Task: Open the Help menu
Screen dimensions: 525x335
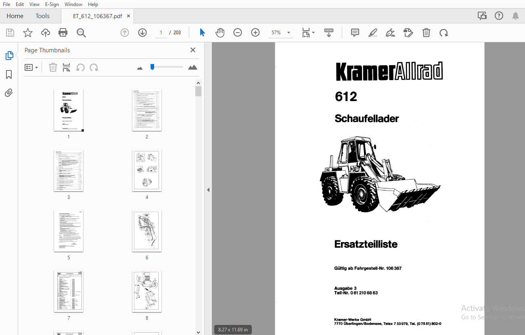Action: tap(93, 4)
